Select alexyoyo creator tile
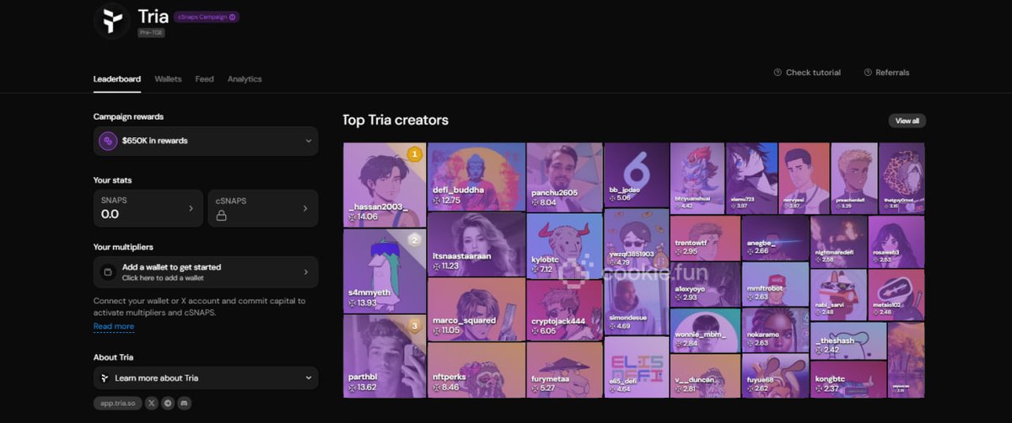 705,283
